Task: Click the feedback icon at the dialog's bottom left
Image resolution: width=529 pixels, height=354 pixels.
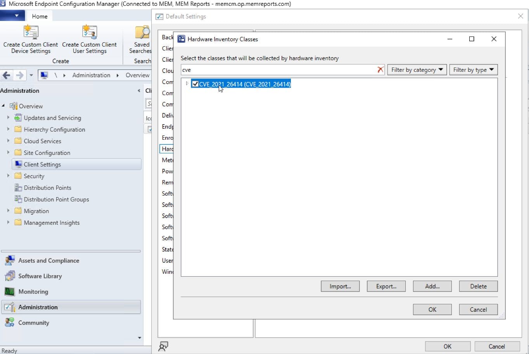Action: (x=163, y=346)
